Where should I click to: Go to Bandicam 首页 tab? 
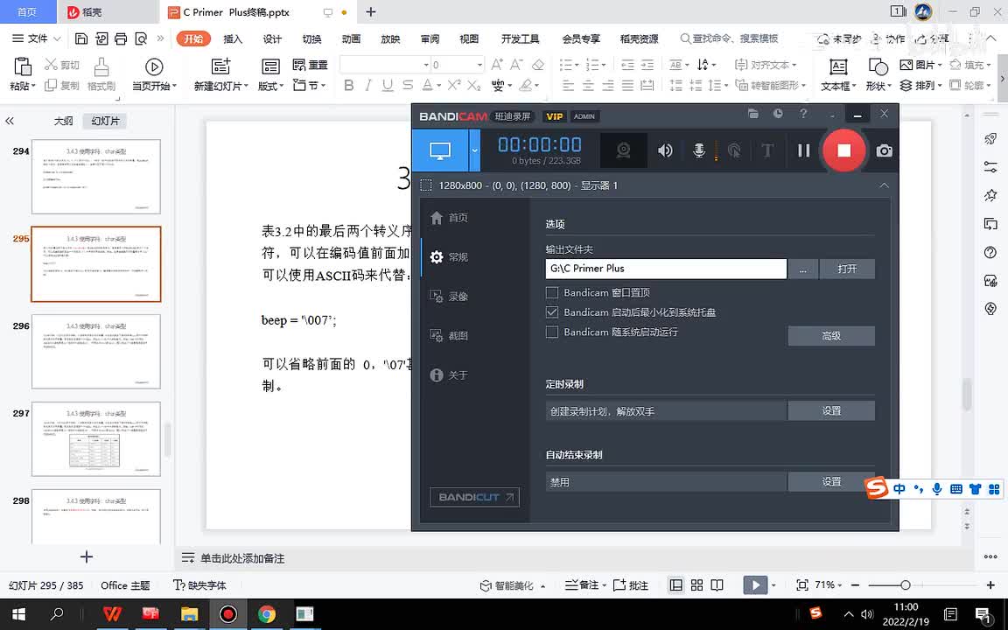point(449,218)
